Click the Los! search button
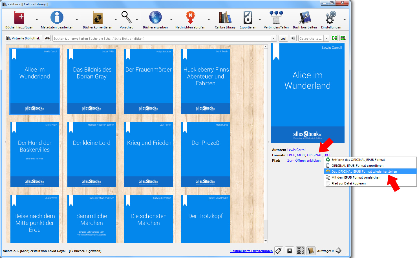This screenshot has width=417, height=258. pos(283,39)
